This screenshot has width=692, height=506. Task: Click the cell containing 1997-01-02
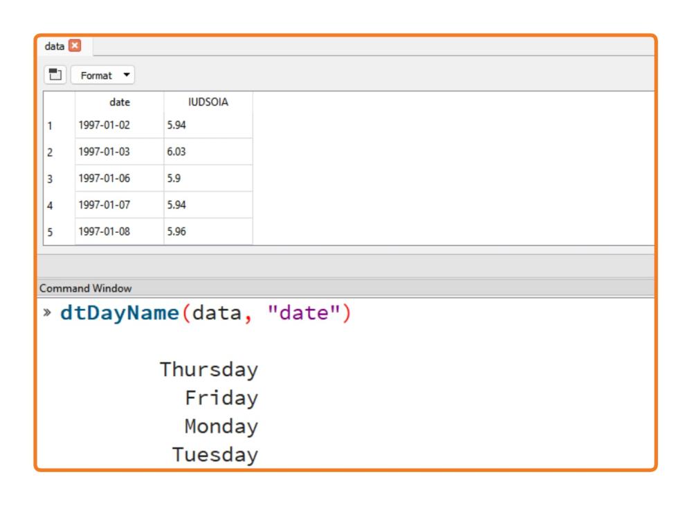click(x=120, y=125)
